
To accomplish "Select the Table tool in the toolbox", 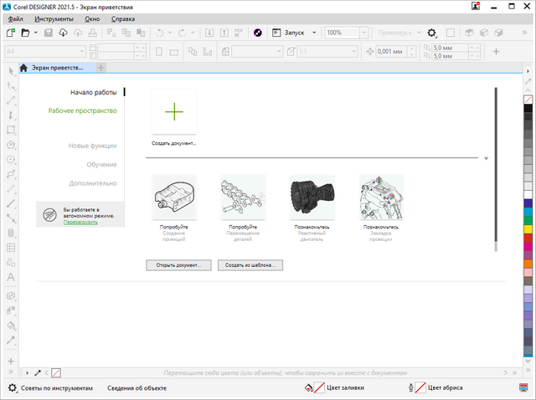I will tap(11, 248).
